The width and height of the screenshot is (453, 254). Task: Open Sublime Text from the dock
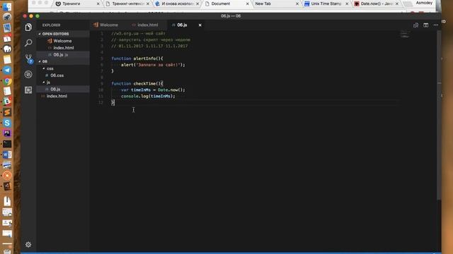click(x=7, y=112)
